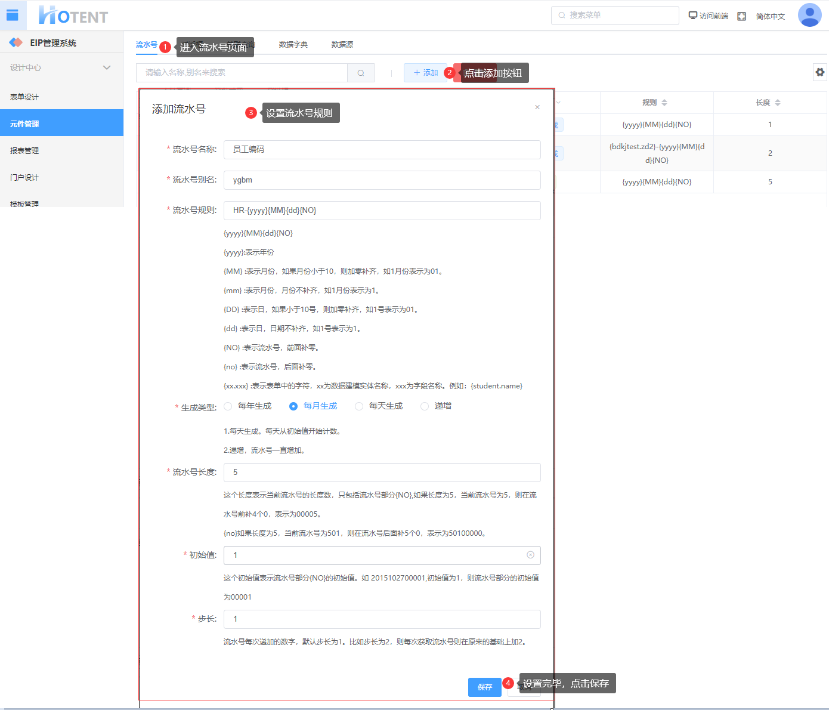Click the help line starting with {NO} :表示流水号
The height and width of the screenshot is (710, 829).
pos(271,348)
